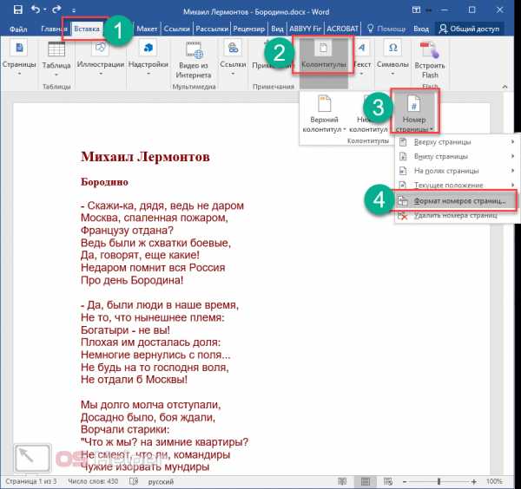521x489 pixels.
Task: Click the Помощь lightbulb search box
Action: (x=386, y=29)
